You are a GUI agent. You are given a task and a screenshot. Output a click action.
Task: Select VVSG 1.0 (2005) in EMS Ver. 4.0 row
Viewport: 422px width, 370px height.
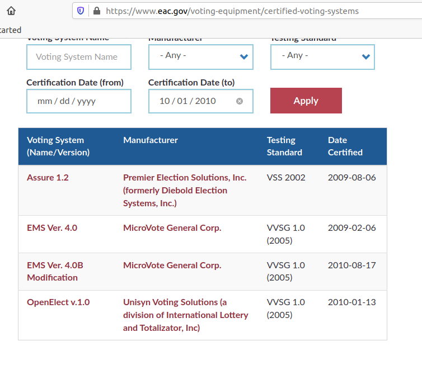tap(285, 234)
